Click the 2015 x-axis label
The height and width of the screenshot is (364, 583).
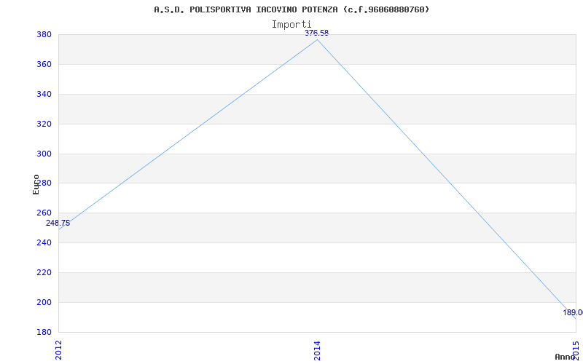click(576, 350)
